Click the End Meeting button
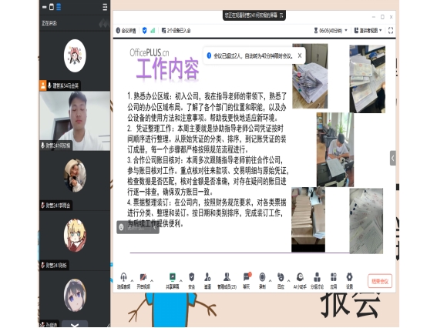The height and width of the screenshot is (328, 437). point(380,281)
